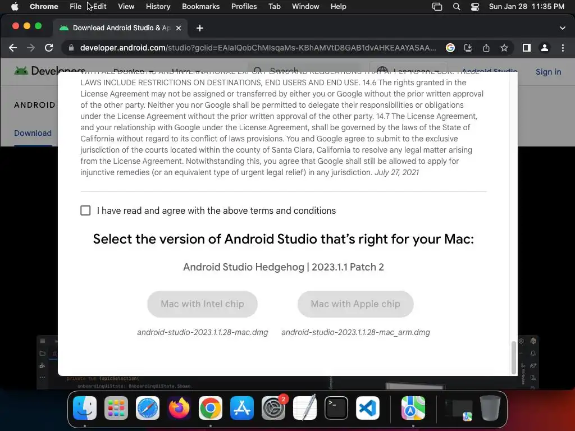Reload the current page
The image size is (575, 431).
tap(49, 48)
